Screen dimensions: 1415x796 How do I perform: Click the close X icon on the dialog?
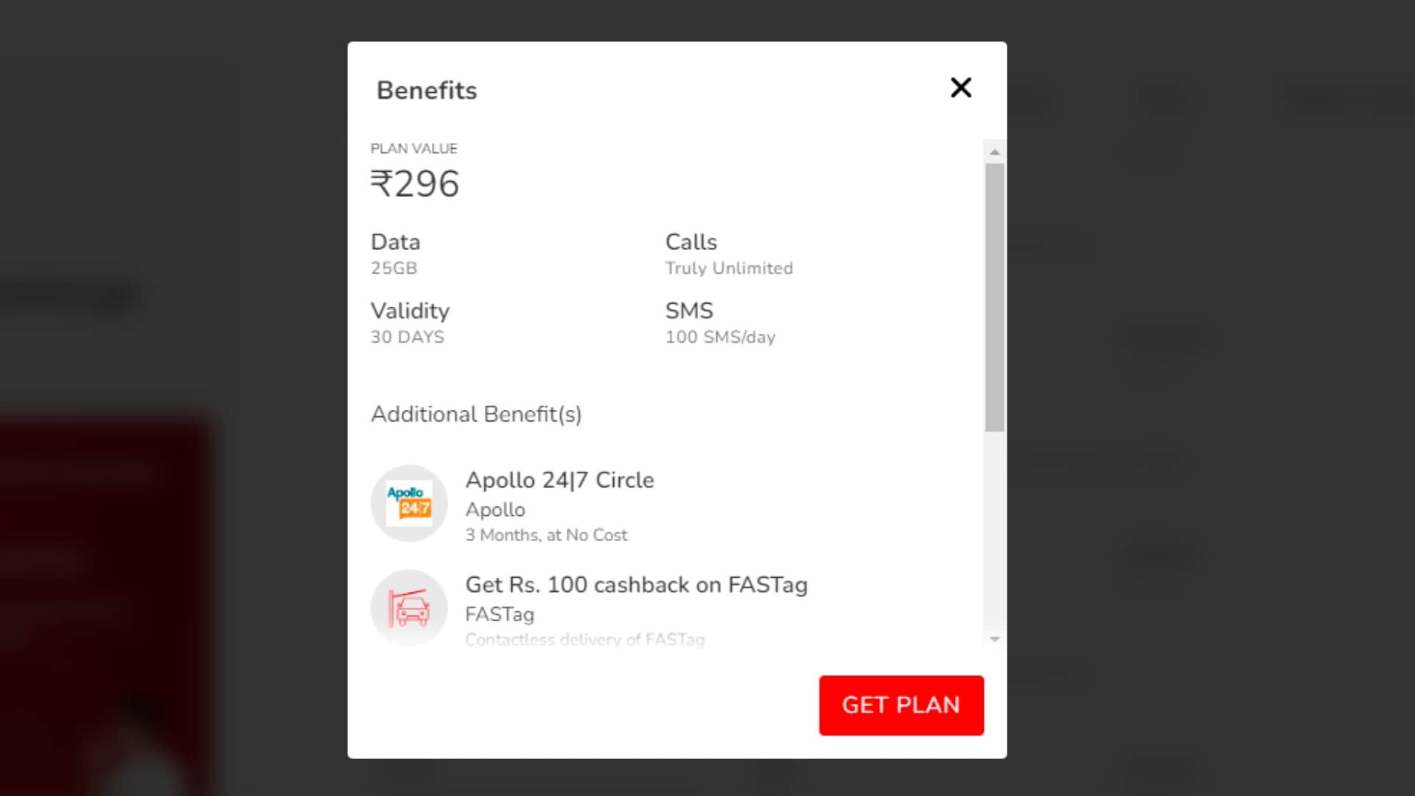(960, 88)
